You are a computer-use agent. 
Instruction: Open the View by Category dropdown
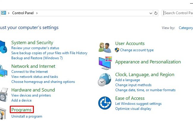pos(186,28)
